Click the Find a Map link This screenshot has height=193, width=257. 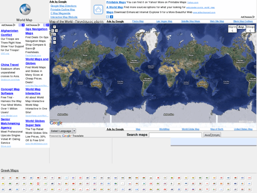[x=138, y=21]
